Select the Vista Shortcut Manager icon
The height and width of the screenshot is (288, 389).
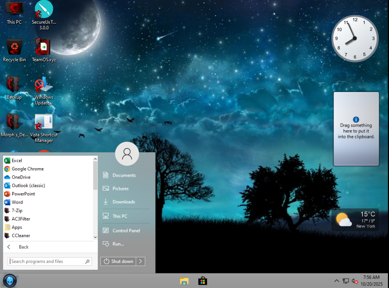click(44, 128)
